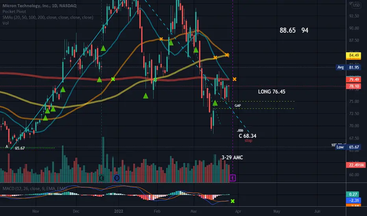The height and width of the screenshot is (216, 367).
Task: Select the 'GAP' label annotation
Action: [237, 106]
